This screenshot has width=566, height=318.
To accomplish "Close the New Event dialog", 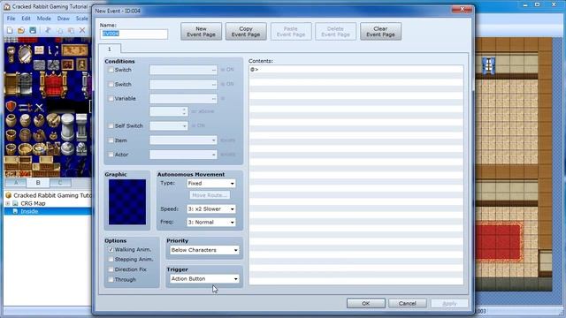I will [x=462, y=10].
